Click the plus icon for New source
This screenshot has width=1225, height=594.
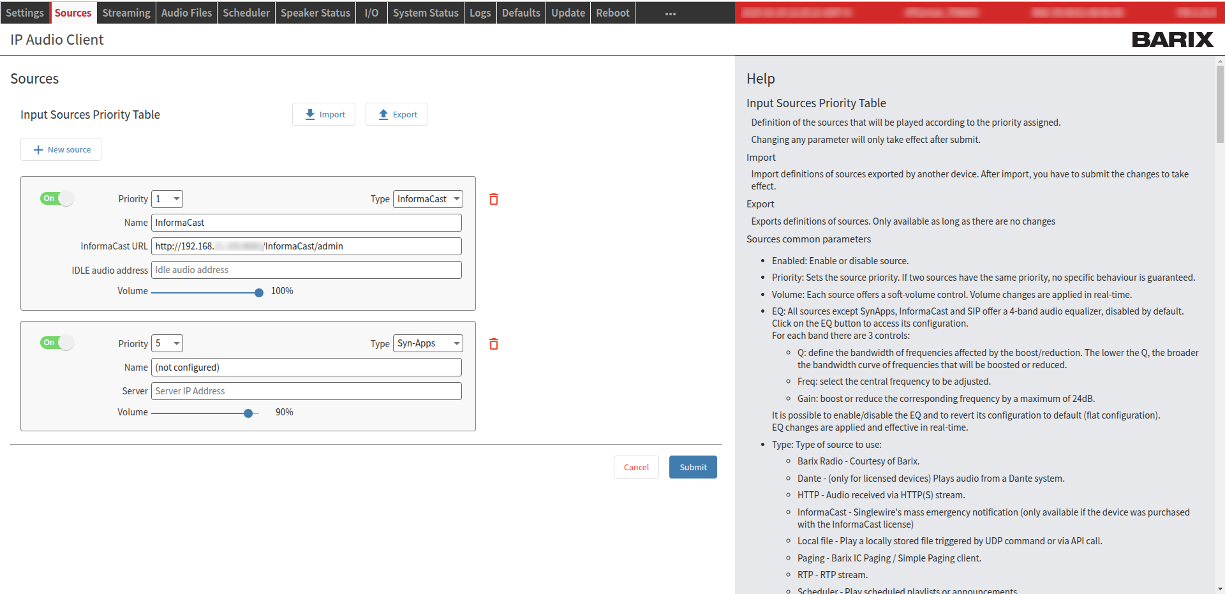point(38,150)
